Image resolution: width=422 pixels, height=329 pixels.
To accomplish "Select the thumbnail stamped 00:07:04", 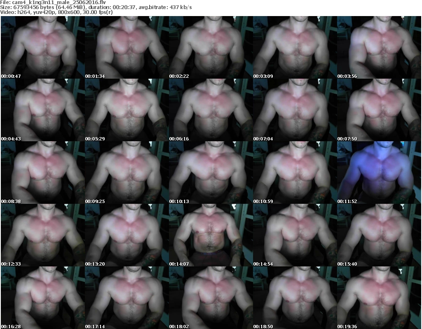I will coord(295,110).
